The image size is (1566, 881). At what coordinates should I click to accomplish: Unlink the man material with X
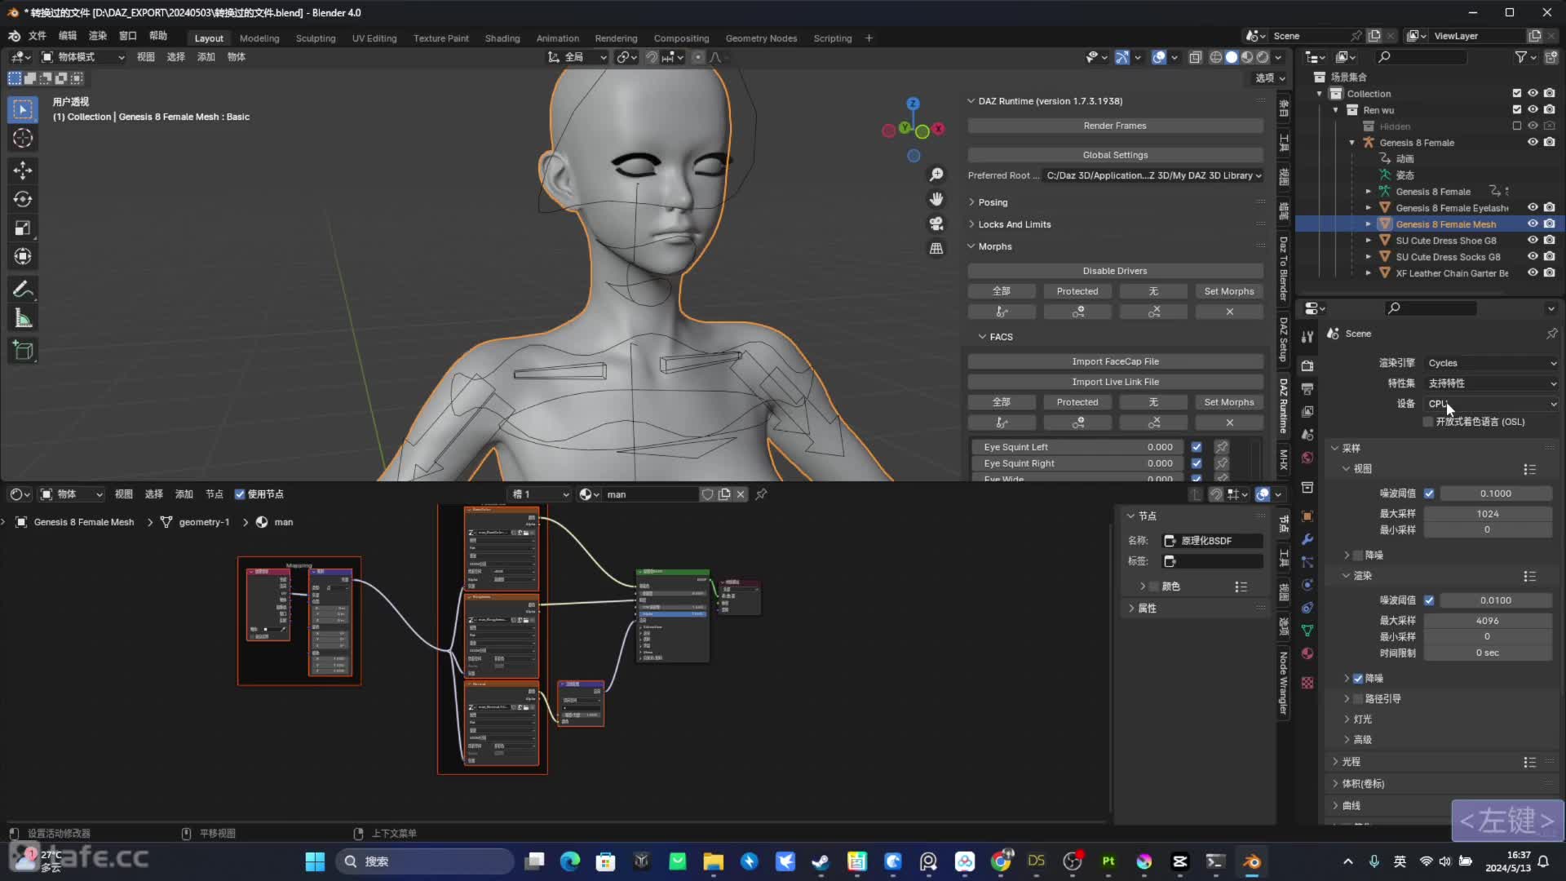[741, 494]
